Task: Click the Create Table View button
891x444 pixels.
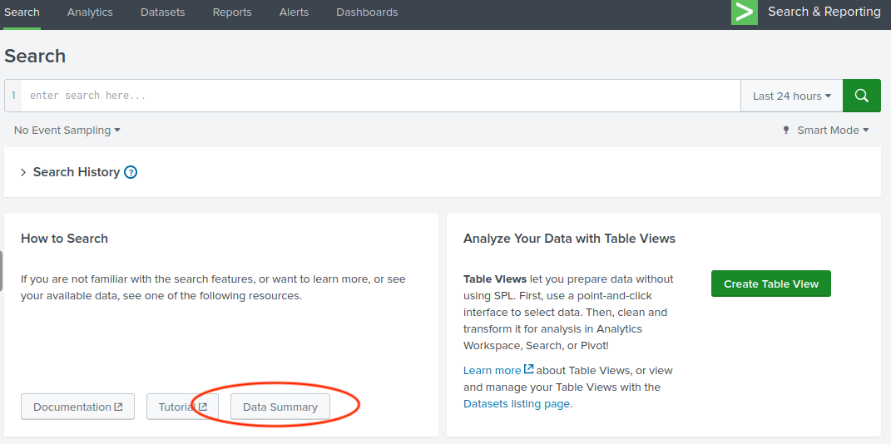Action: (770, 284)
